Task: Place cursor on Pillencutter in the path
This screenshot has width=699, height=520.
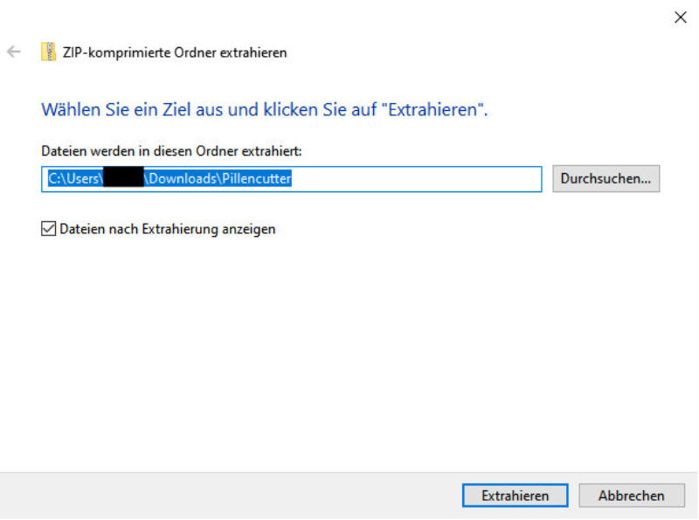Action: tap(256, 179)
